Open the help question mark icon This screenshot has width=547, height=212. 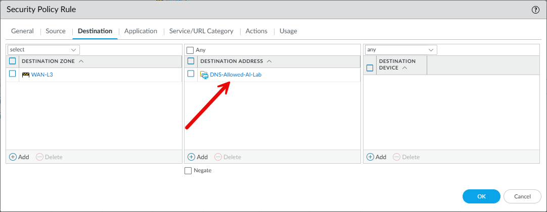535,10
